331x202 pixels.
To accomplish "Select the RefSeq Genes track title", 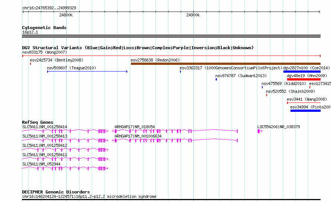I will 38,122.
